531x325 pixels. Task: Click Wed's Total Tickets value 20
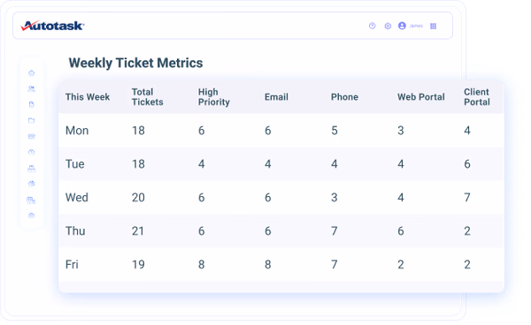coord(138,197)
